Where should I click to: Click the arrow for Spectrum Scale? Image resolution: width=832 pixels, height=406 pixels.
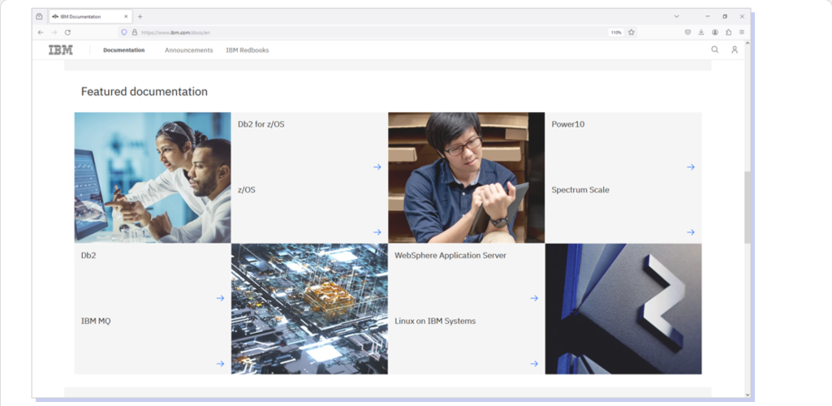click(x=690, y=232)
